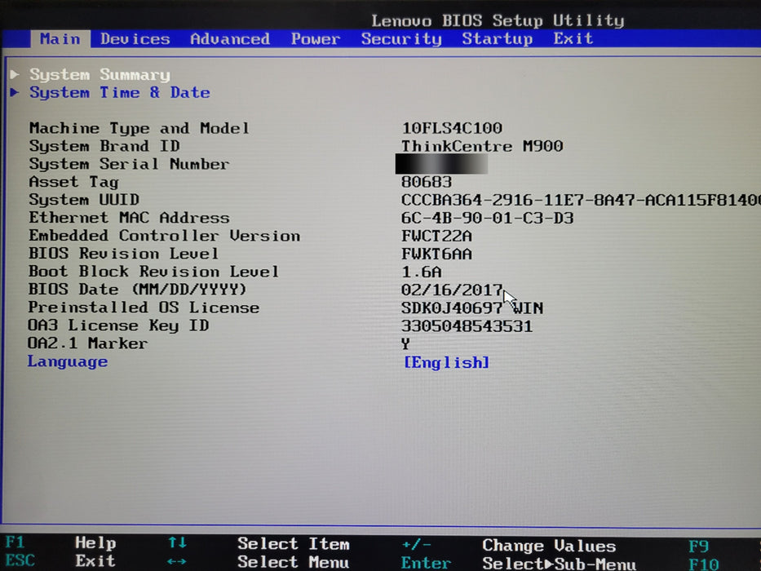761x571 pixels.
Task: Click the Lenovo BIOS Setup Utility title
Action: (498, 20)
